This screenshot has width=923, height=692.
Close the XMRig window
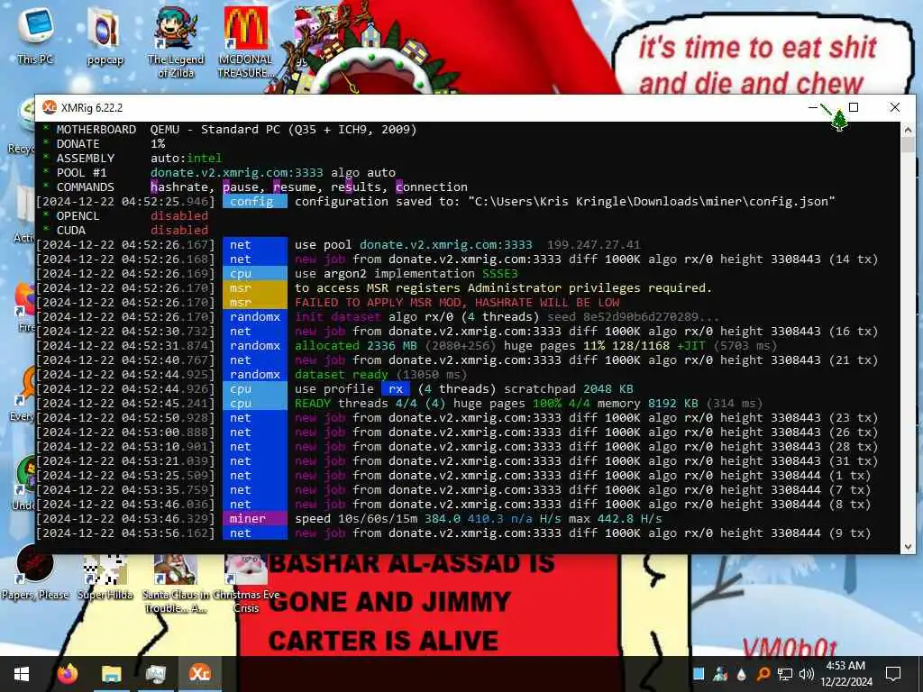click(x=895, y=107)
